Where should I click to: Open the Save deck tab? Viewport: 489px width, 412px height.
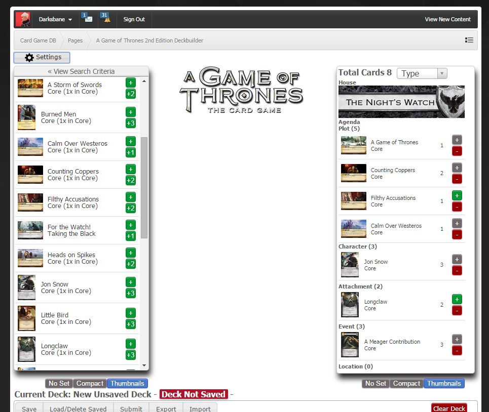click(x=29, y=408)
